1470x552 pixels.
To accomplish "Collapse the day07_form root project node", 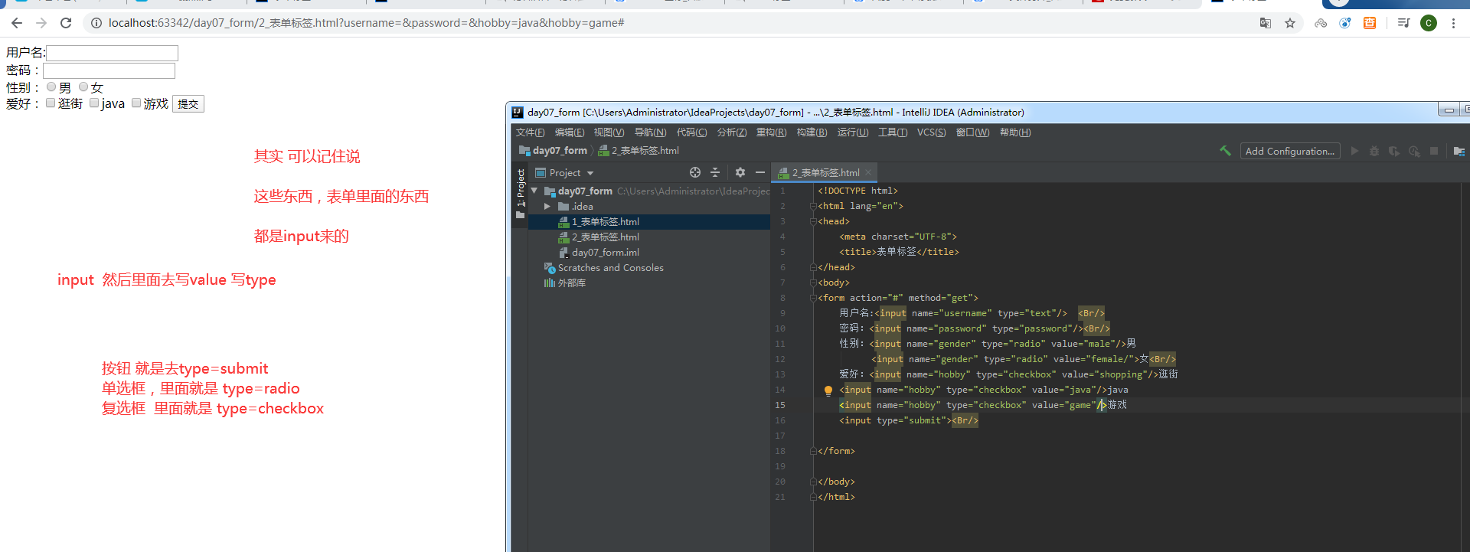I will coord(534,191).
